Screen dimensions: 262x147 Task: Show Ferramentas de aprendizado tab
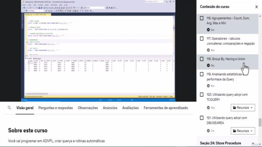(x=166, y=108)
